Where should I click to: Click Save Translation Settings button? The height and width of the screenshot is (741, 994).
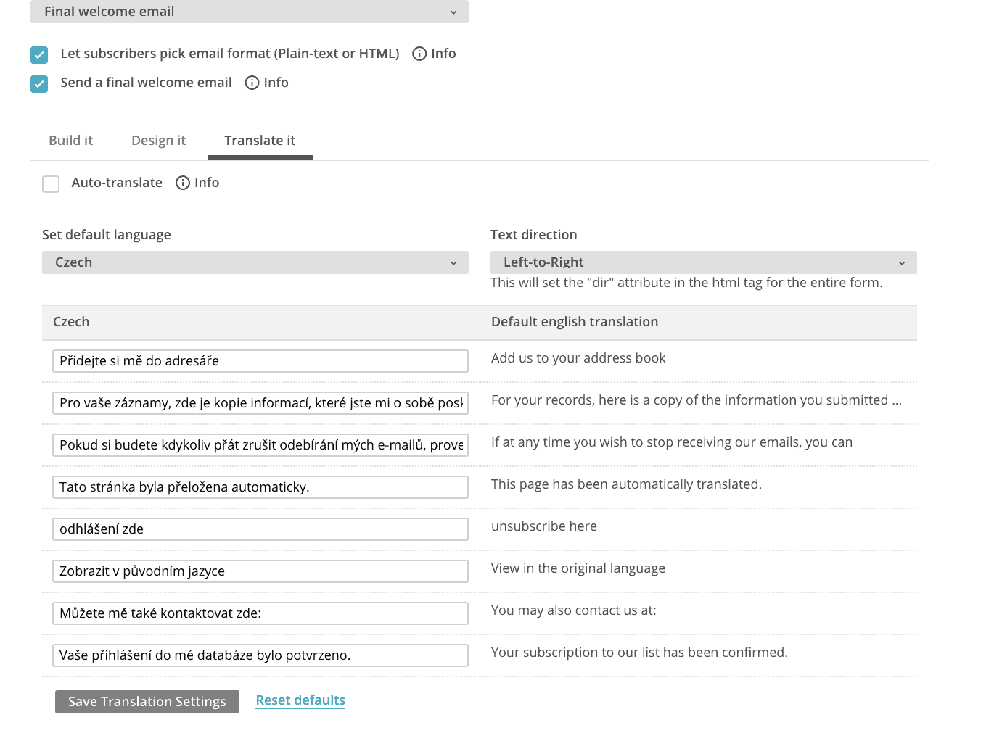[147, 702]
